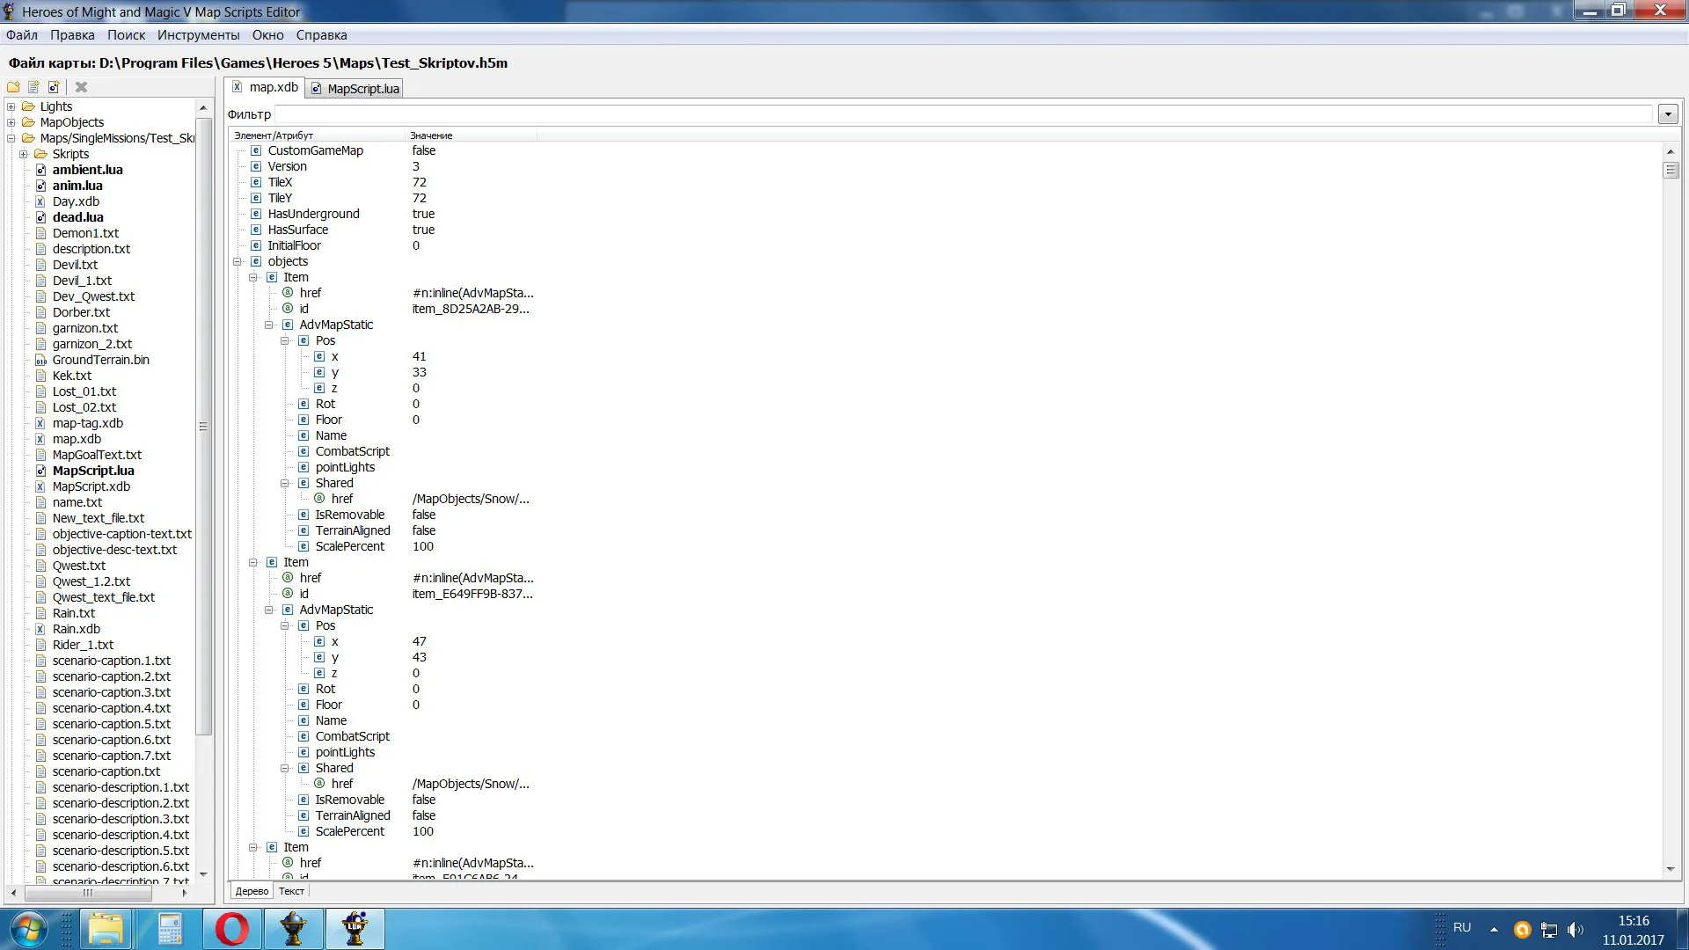Collapse the Pos node with x 41
Image resolution: width=1689 pixels, height=950 pixels.
click(285, 340)
